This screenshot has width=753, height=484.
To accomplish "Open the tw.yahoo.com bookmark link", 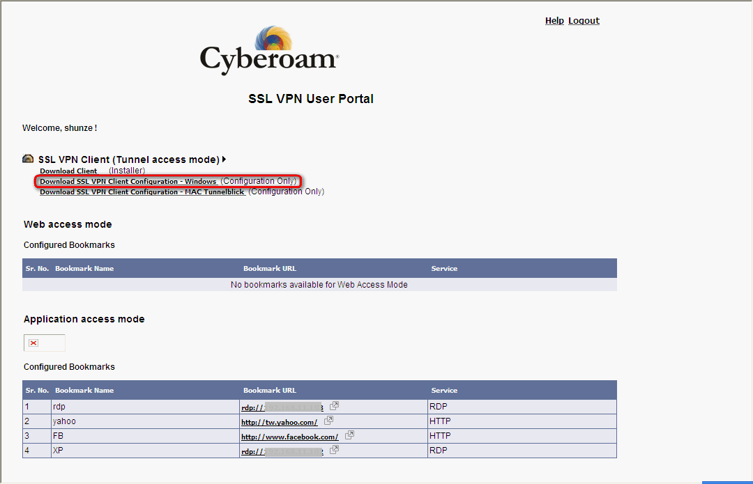I will 279,423.
